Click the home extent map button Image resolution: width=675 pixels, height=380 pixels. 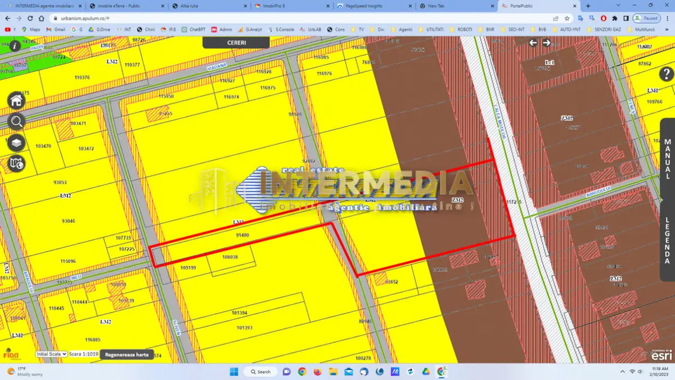(16, 100)
